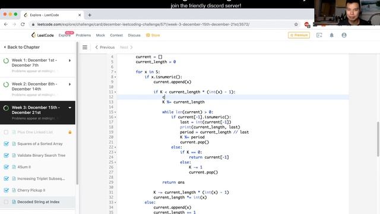
Task: Toggle the sidebar with the hamburger icon
Action: [85, 47]
